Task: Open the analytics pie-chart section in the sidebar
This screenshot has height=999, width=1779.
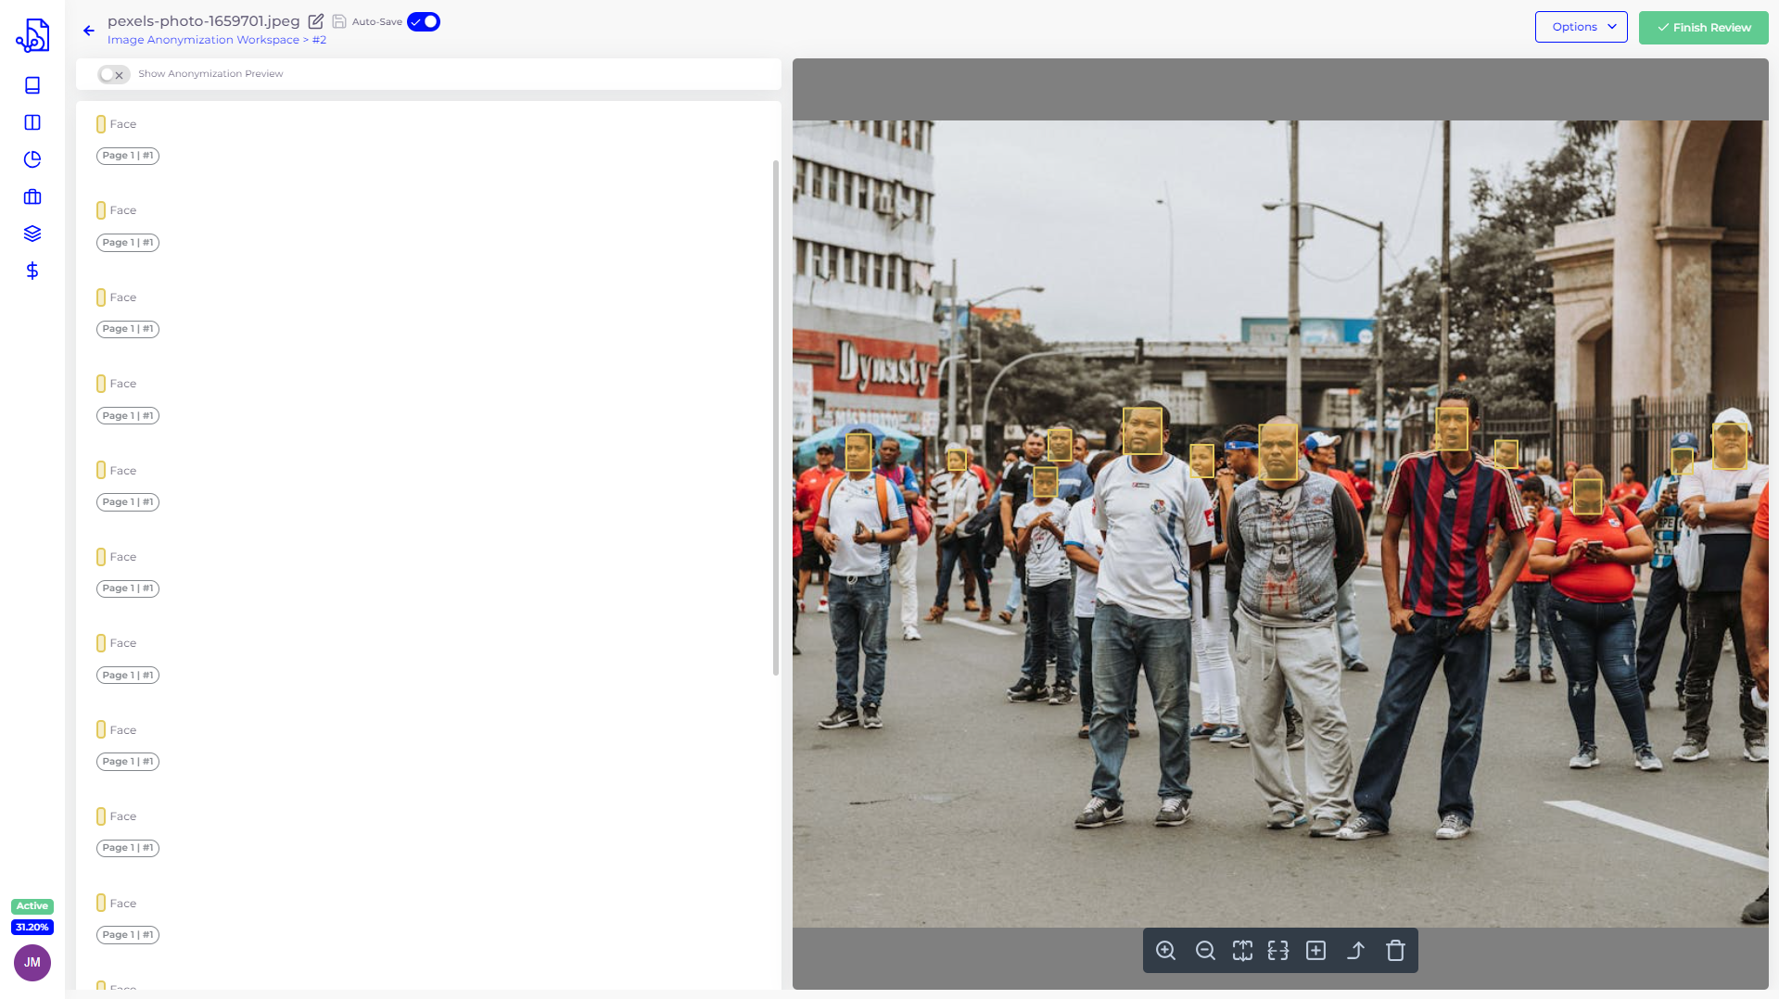Action: [x=32, y=158]
